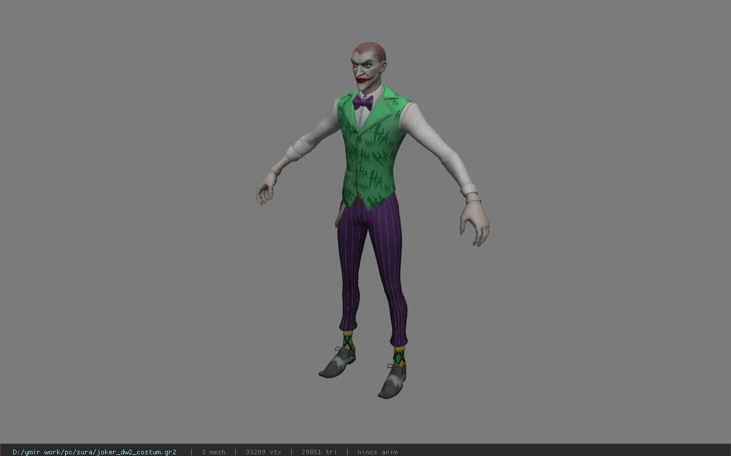Click the '29051 tri' triangle count
This screenshot has height=456, width=731.
click(319, 452)
